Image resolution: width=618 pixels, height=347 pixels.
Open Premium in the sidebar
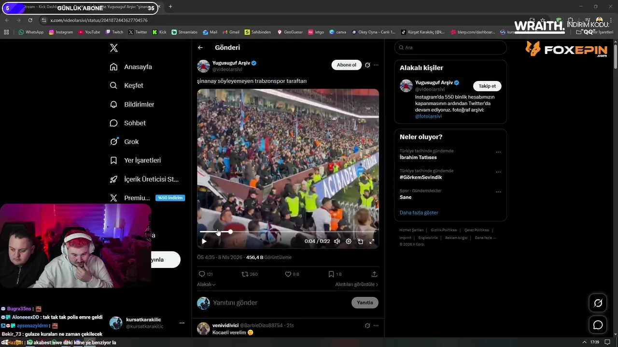pos(147,198)
